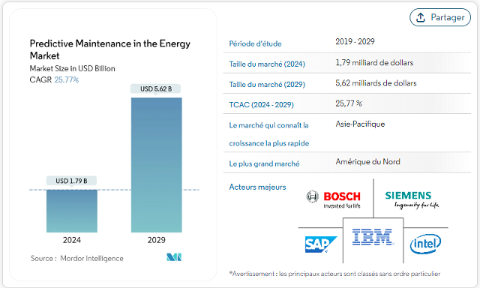
Task: Select the TCAC (2024 - 2029) label
Action: (x=261, y=105)
